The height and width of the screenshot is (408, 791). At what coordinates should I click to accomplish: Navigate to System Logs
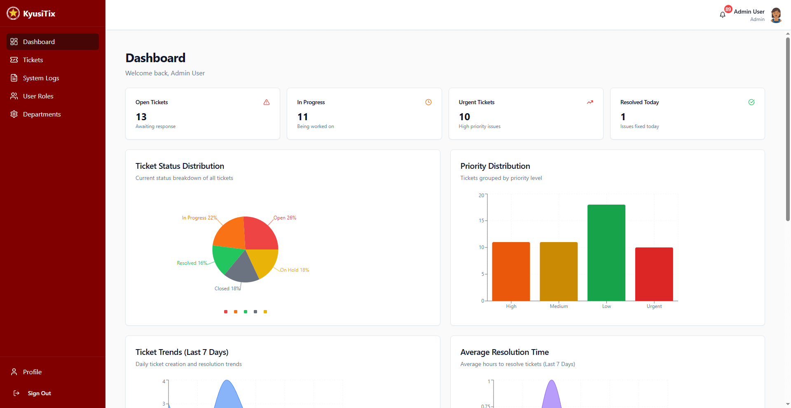(41, 78)
